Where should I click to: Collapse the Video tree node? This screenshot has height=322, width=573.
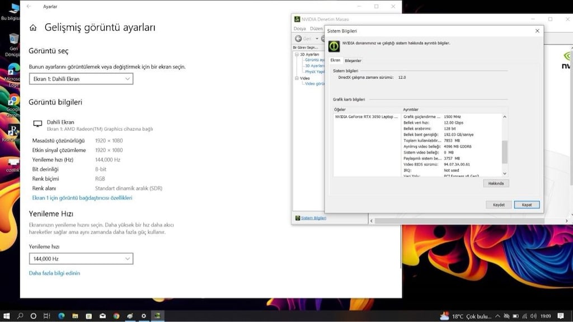pyautogui.click(x=297, y=78)
